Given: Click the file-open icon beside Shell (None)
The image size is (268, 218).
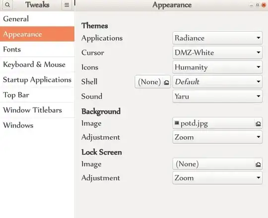Looking at the screenshot, I should point(166,83).
